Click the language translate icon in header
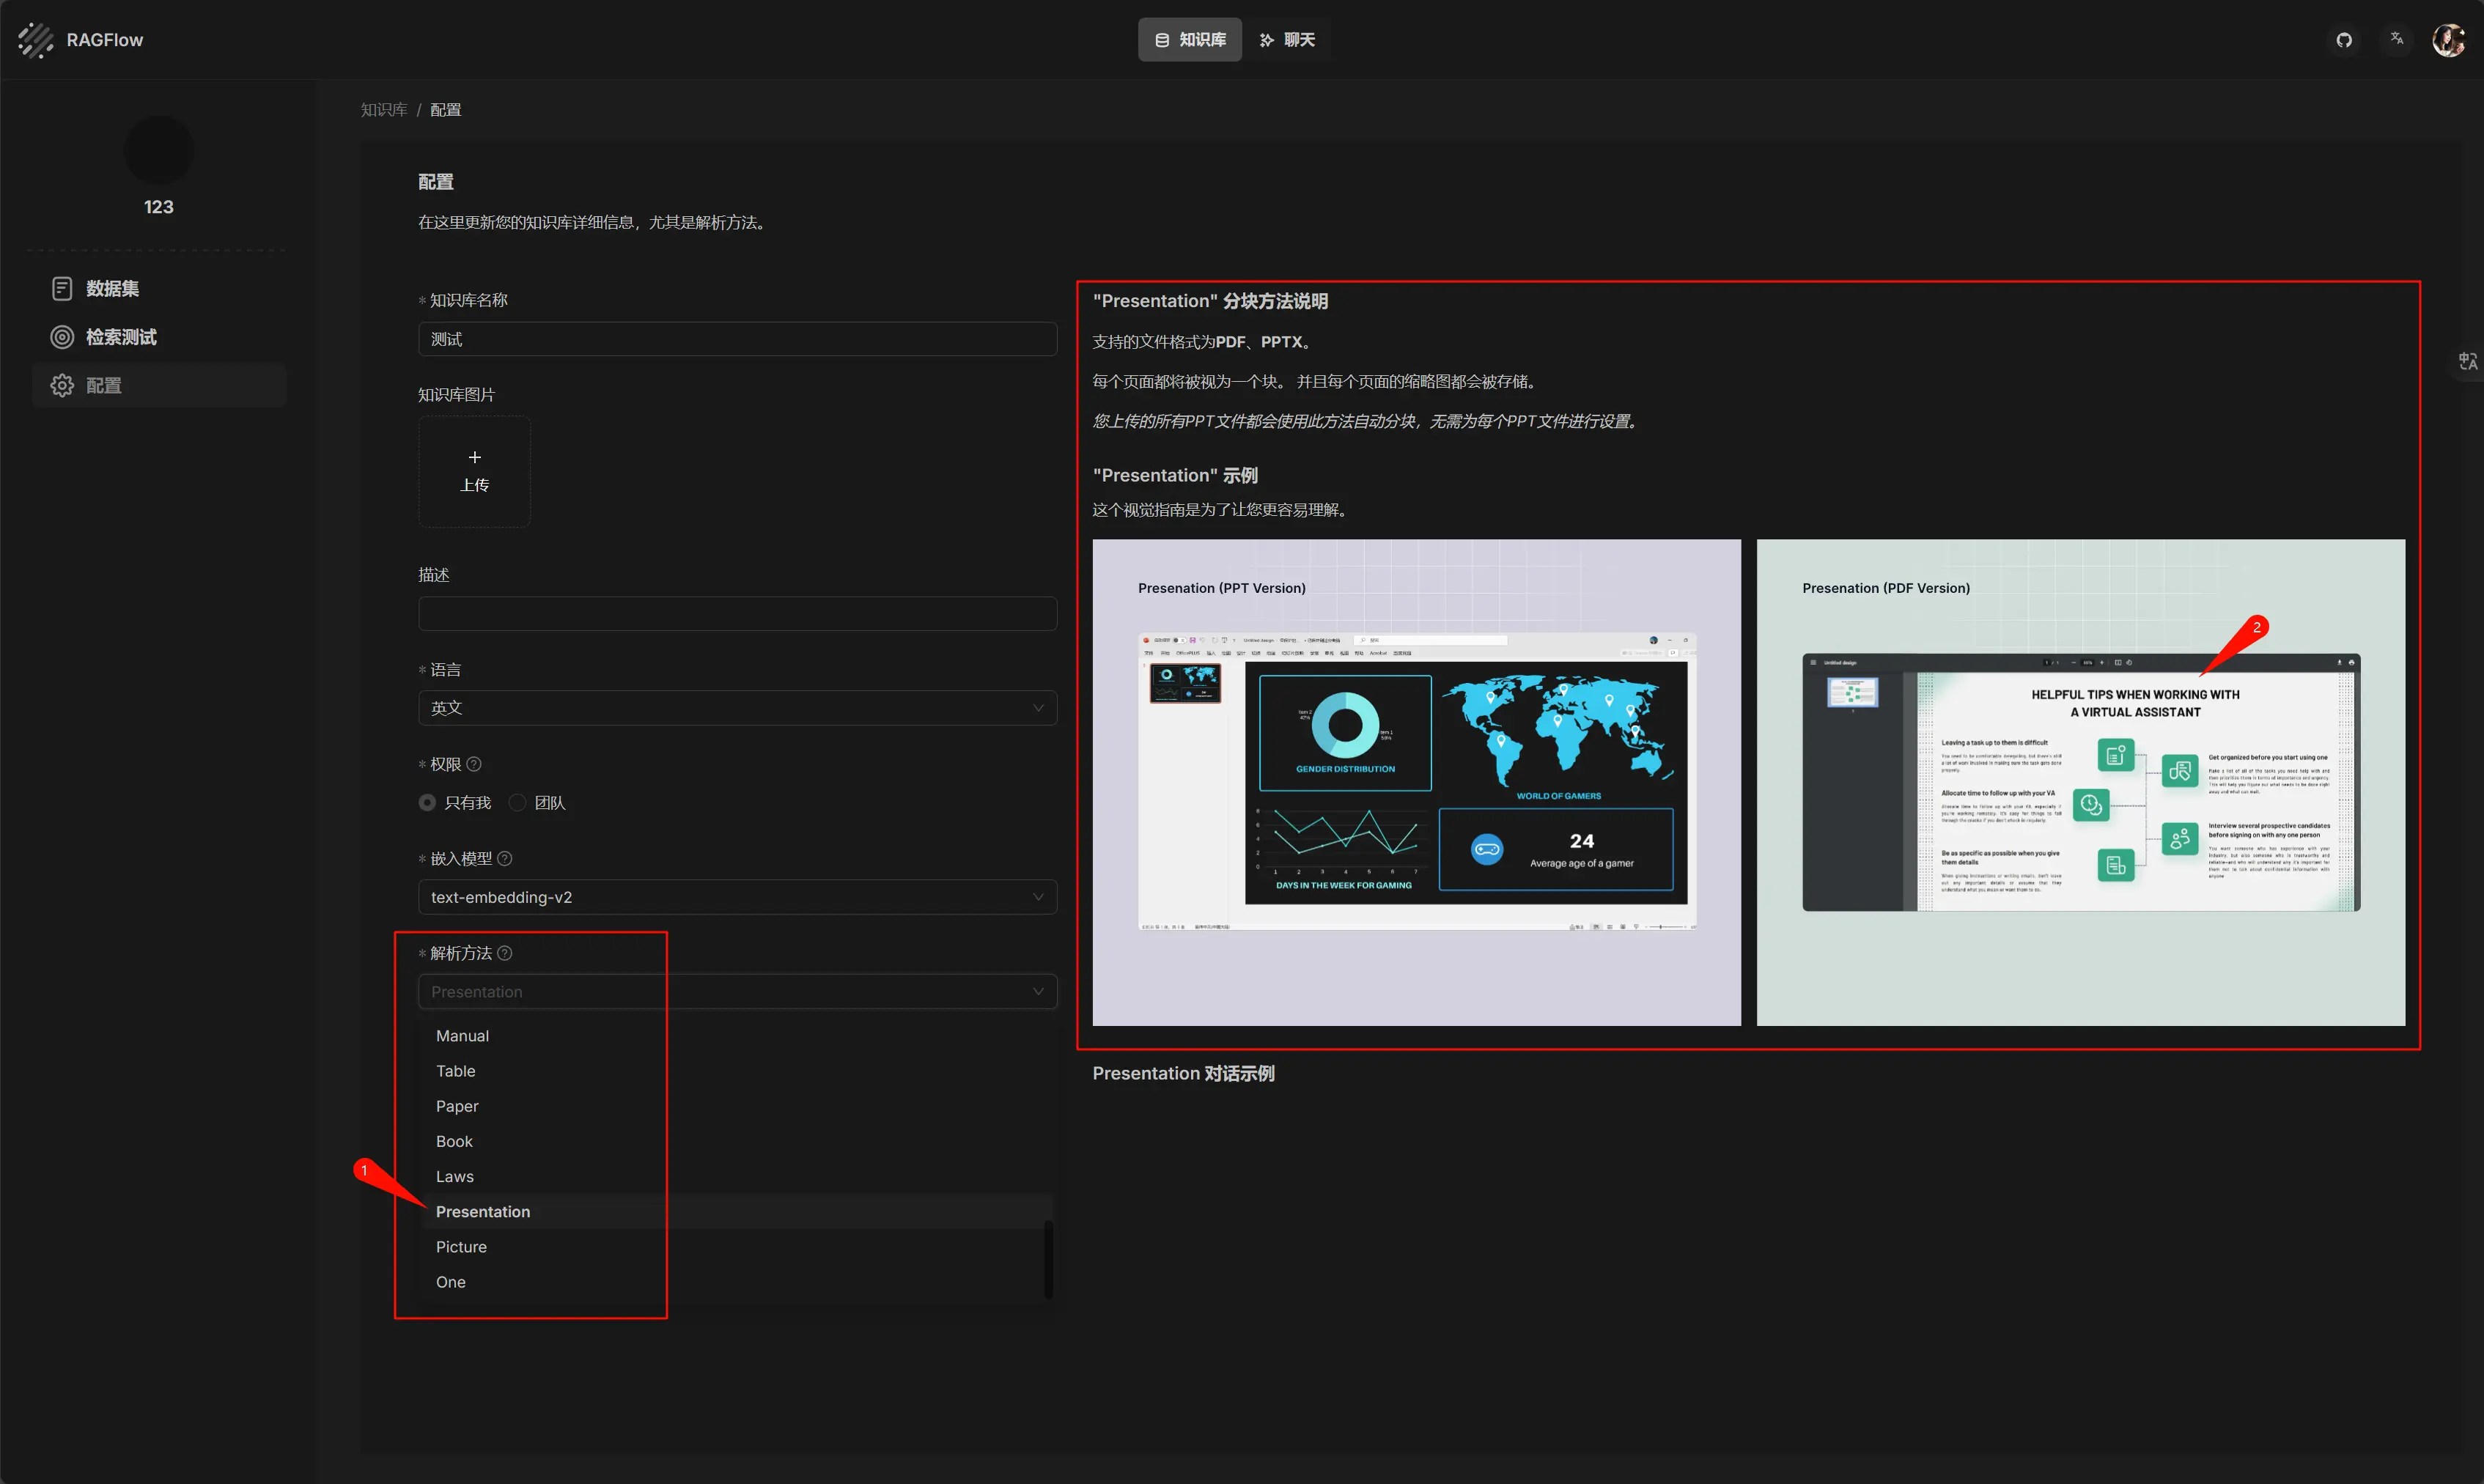The width and height of the screenshot is (2484, 1484). click(2396, 39)
